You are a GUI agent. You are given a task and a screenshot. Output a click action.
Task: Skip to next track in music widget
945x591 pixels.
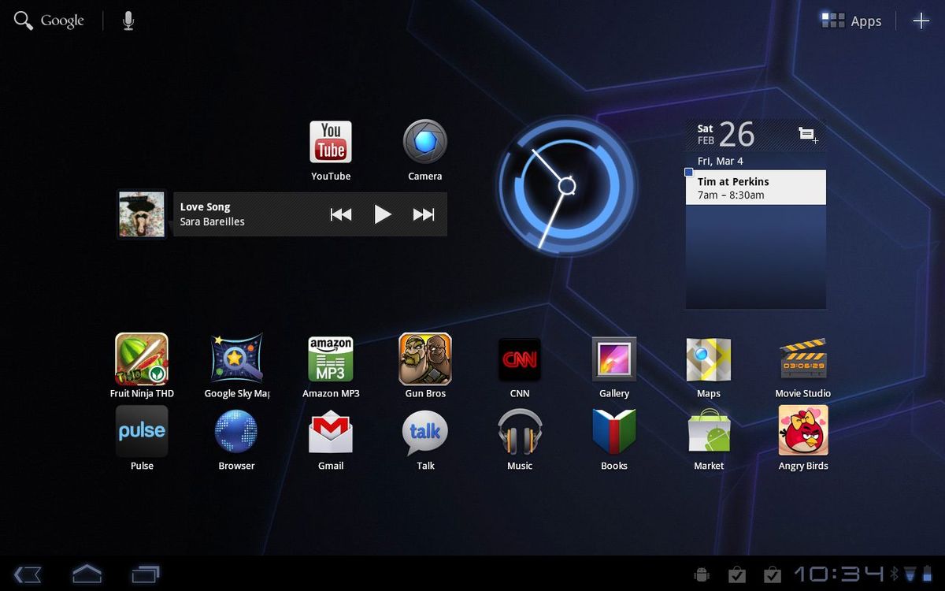(424, 214)
